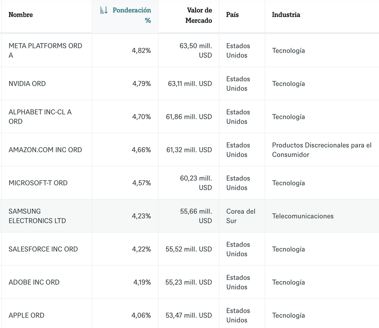Sort by the Ponderación % column header

[x=132, y=15]
